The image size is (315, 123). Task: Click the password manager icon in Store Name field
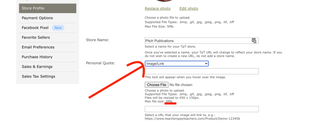coord(254,40)
